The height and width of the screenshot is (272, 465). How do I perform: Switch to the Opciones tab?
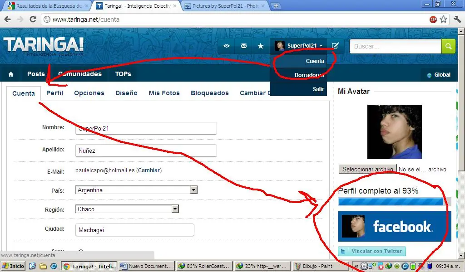point(89,93)
